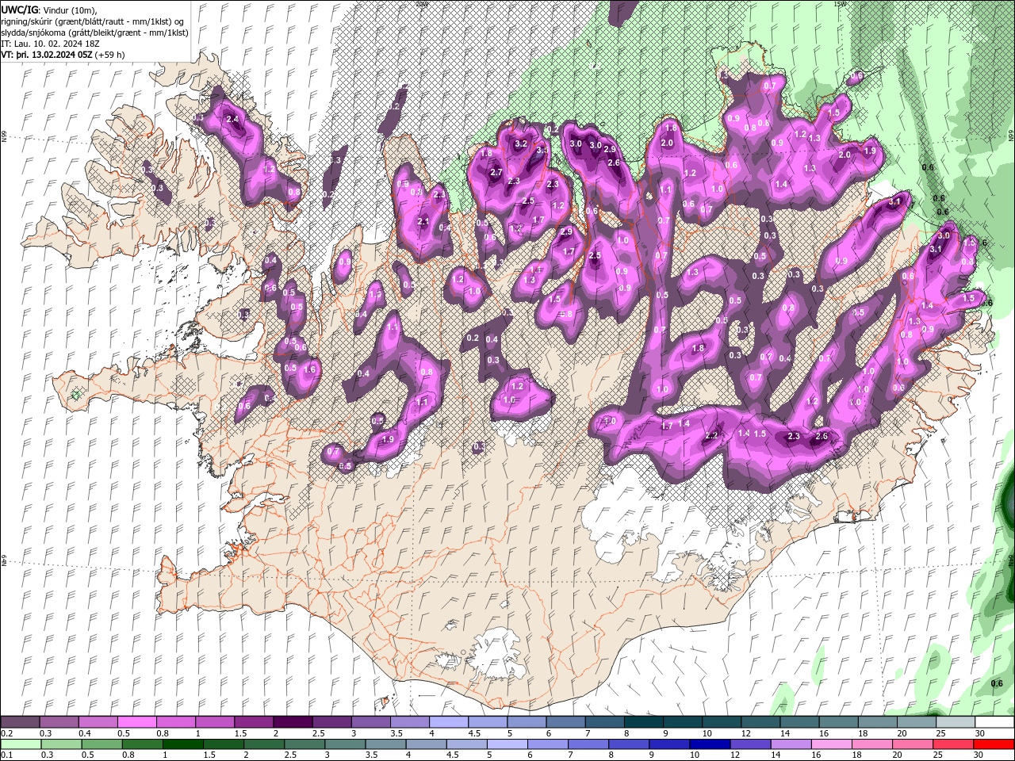
Task: Pick the pale green rain swatch for 0.1
Action: 21,744
